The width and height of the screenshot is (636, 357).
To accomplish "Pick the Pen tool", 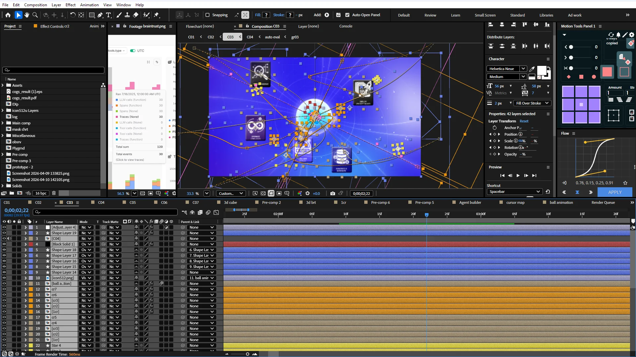I will 100,15.
